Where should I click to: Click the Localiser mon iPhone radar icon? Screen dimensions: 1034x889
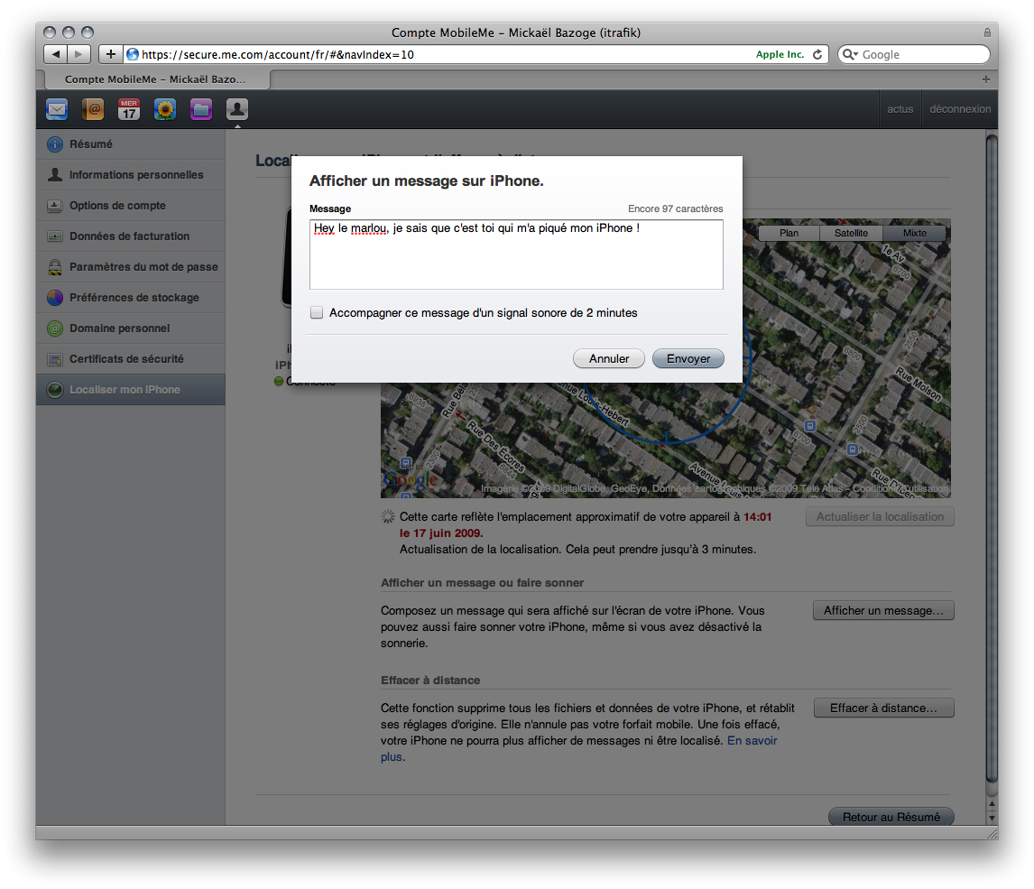point(55,390)
